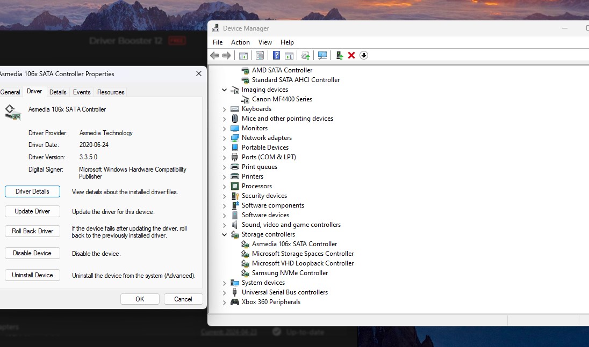This screenshot has height=347, width=589.
Task: Select Canon MF4400 Series device
Action: point(282,99)
